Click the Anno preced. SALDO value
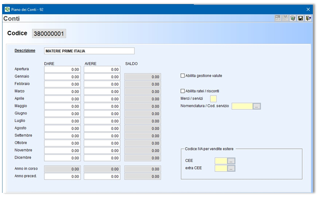Viewport: 319px width, 197px height. tap(143, 176)
